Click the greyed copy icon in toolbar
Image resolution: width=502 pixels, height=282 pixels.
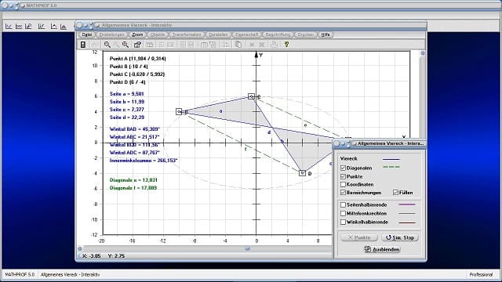click(x=238, y=45)
